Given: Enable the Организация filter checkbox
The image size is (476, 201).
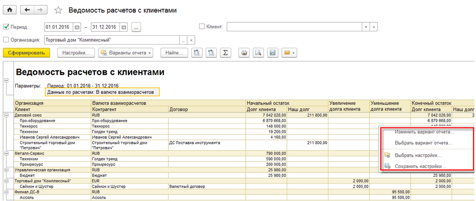Looking at the screenshot, I should [6, 40].
